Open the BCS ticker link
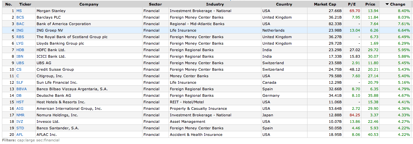Image resolution: width=413 pixels, height=144 pixels. pyautogui.click(x=20, y=17)
